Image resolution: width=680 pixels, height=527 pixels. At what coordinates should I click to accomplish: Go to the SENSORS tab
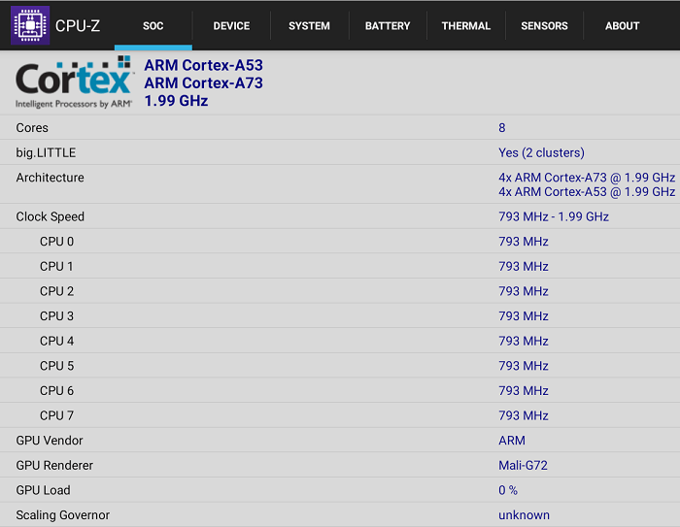(x=544, y=26)
